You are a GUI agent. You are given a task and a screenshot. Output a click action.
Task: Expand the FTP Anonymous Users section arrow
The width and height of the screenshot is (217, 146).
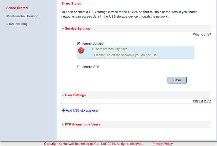point(63,125)
